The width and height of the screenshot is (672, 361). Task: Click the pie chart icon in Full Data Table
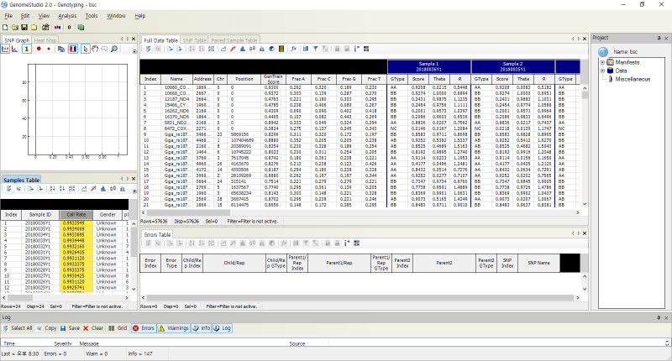pos(271,49)
